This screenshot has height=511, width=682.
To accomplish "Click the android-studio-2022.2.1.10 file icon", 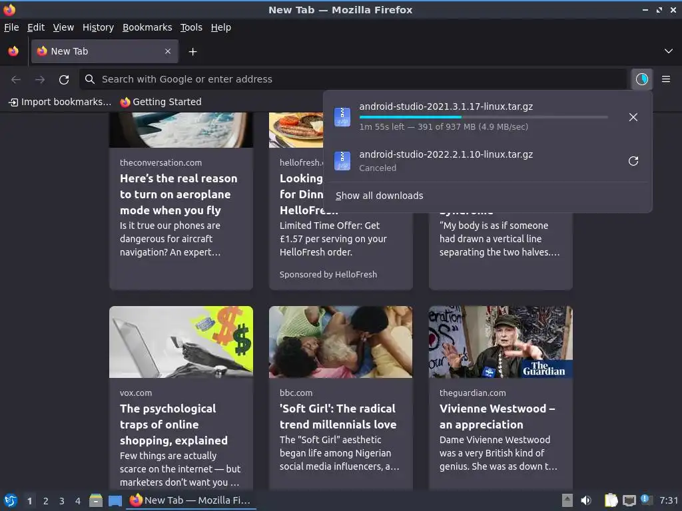I will (342, 161).
